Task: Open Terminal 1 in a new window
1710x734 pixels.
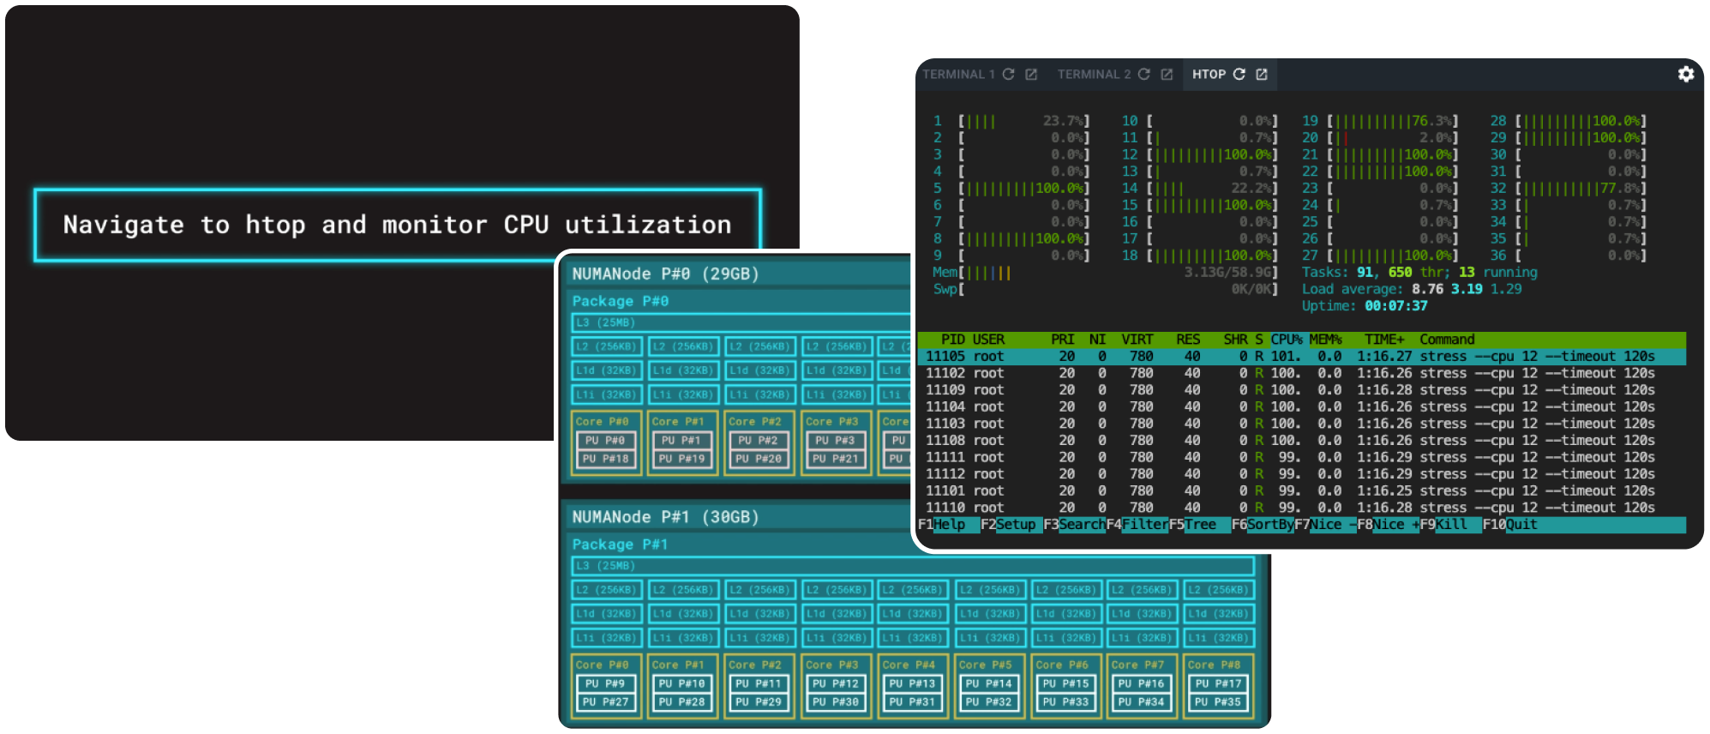Action: point(1031,75)
